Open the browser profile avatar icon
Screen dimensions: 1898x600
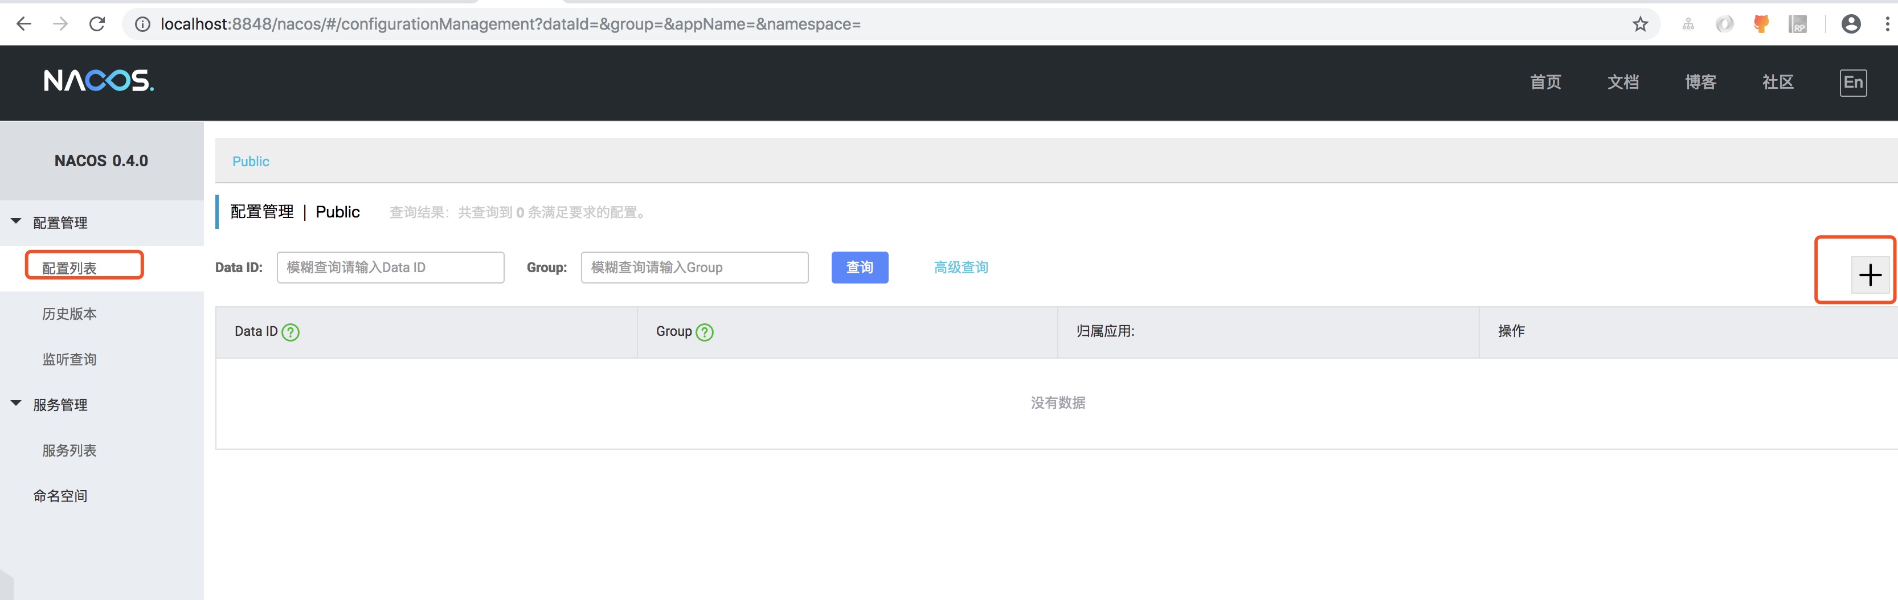(1850, 24)
